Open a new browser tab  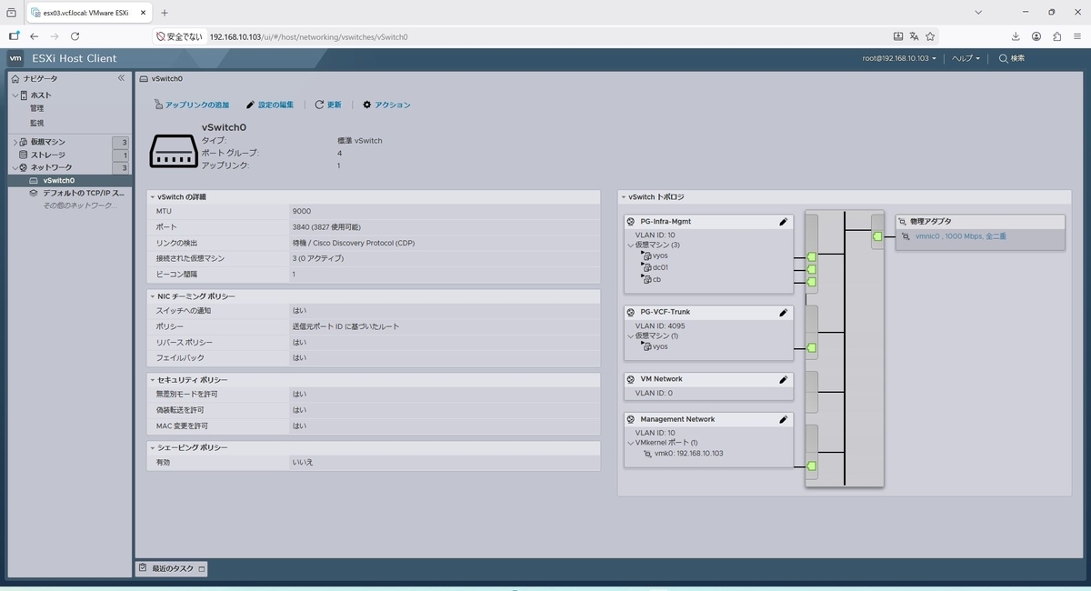click(165, 13)
